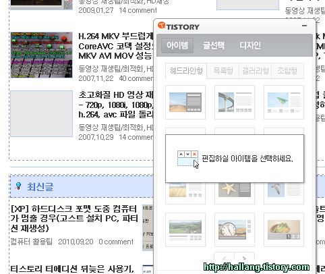Switch to the 조합형 layout type tab
325x274 pixels.
287,71
